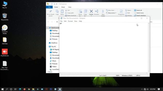Open the notification center icon
This screenshot has width=163, height=91.
159,89
